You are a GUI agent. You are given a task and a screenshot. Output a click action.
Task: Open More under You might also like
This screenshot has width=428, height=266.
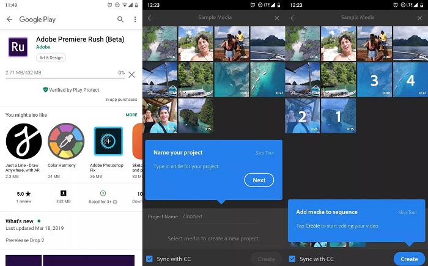(x=131, y=115)
